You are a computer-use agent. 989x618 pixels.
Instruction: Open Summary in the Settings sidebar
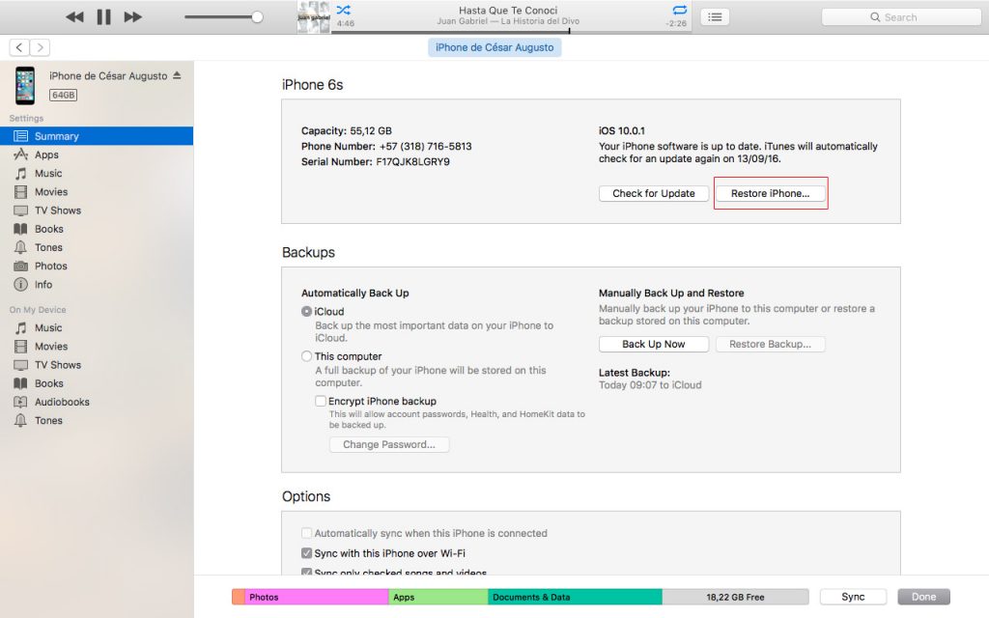(x=97, y=136)
